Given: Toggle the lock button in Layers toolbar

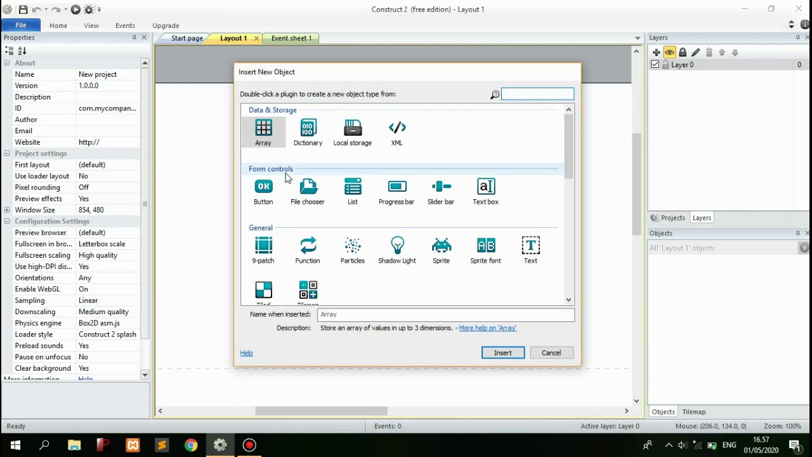Looking at the screenshot, I should point(683,53).
